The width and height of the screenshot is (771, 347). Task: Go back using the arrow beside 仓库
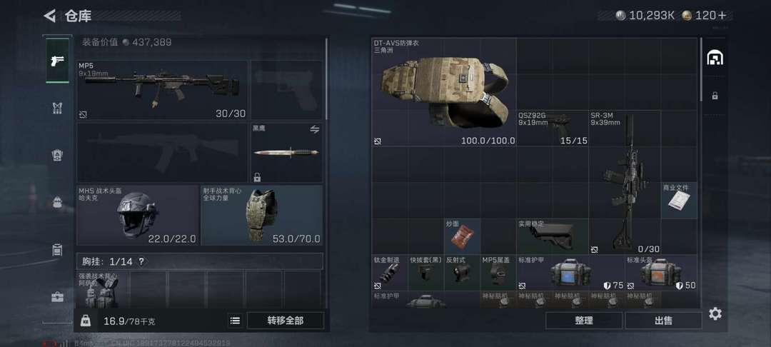coord(50,16)
